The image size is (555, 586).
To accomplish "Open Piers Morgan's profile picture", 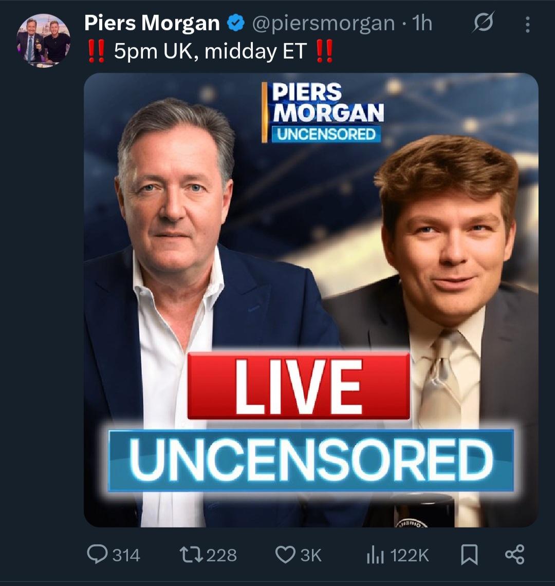I will click(x=43, y=40).
